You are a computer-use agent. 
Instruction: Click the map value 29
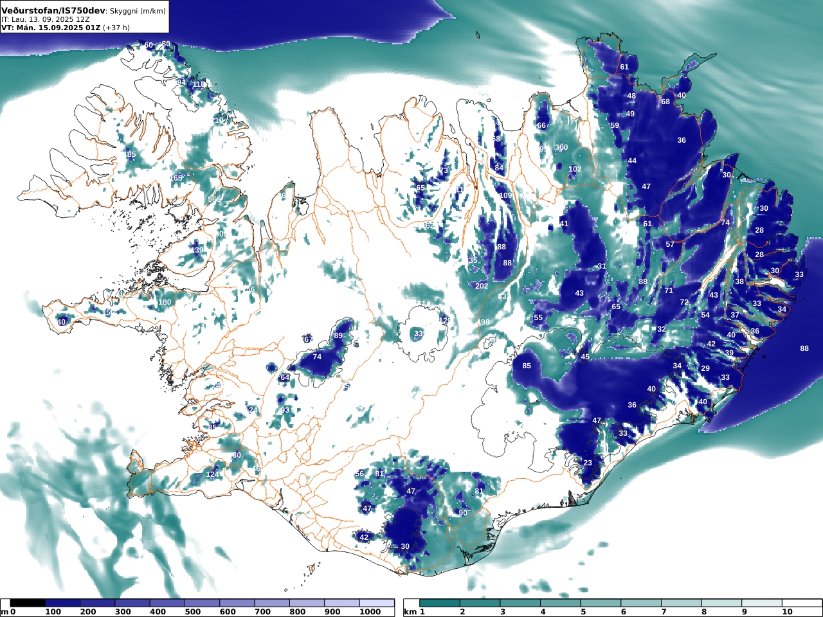pyautogui.click(x=705, y=368)
